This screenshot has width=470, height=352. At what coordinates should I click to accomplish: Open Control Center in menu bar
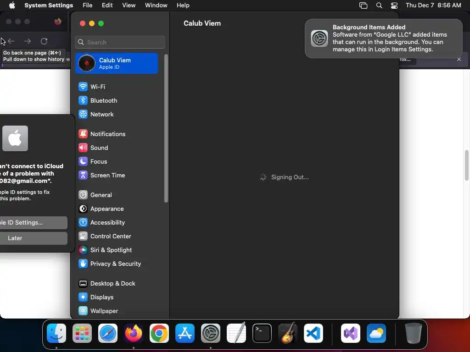pos(394,5)
